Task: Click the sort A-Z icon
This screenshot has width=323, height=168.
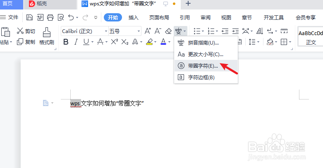Action: click(x=260, y=31)
